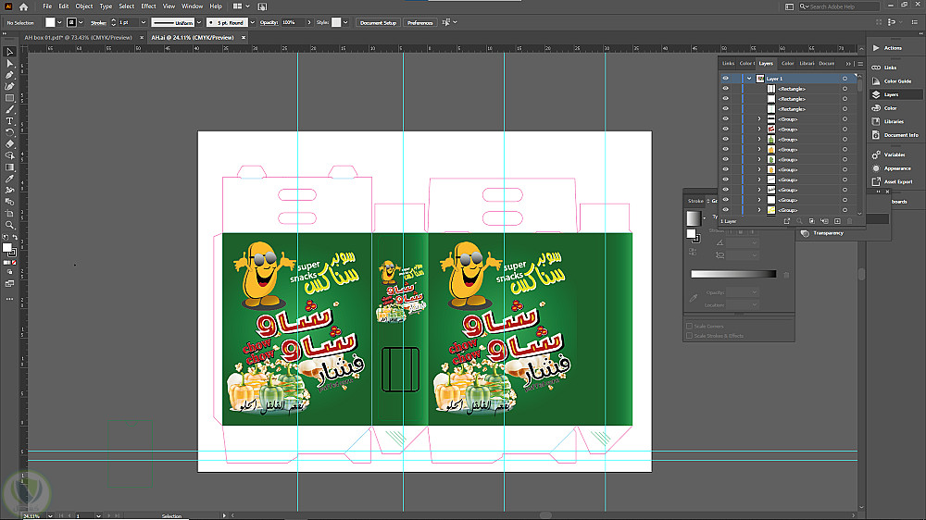Open the Appearance panel
The width and height of the screenshot is (926, 520).
(x=897, y=168)
